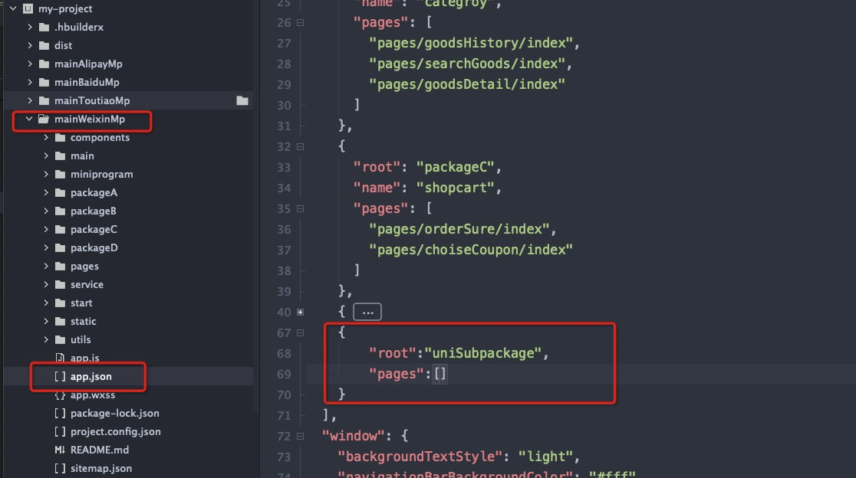Collapse code fold at line 67
856x478 pixels.
[x=300, y=332]
